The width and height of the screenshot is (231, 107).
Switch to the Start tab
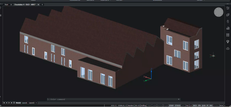(x=6, y=5)
